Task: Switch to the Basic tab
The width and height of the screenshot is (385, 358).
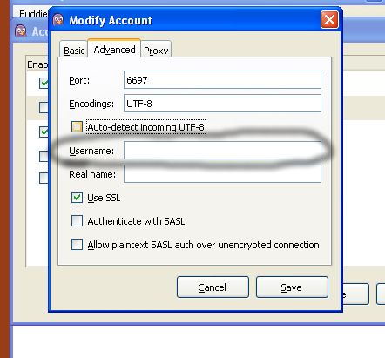Action: click(x=74, y=50)
